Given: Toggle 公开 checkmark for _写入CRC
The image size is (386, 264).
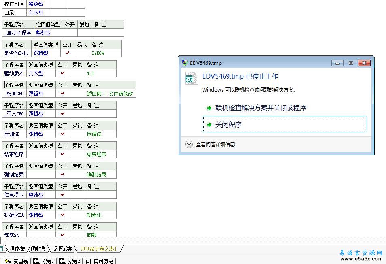Looking at the screenshot, I should 62,113.
